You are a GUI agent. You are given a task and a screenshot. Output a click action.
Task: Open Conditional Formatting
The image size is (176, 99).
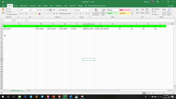(96, 12)
